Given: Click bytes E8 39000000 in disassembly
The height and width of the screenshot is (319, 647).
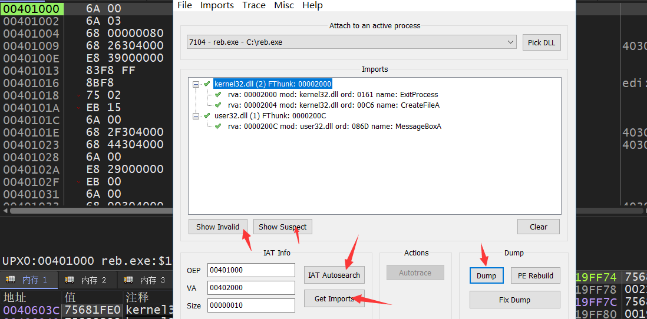Looking at the screenshot, I should click(124, 58).
